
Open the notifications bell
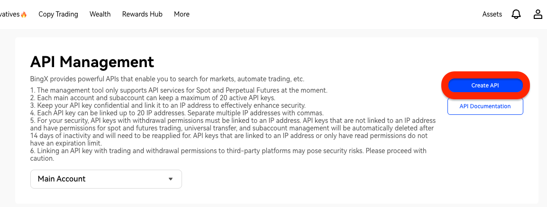tap(516, 14)
